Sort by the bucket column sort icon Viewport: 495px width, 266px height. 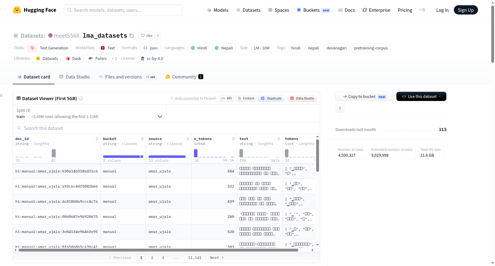(x=142, y=139)
